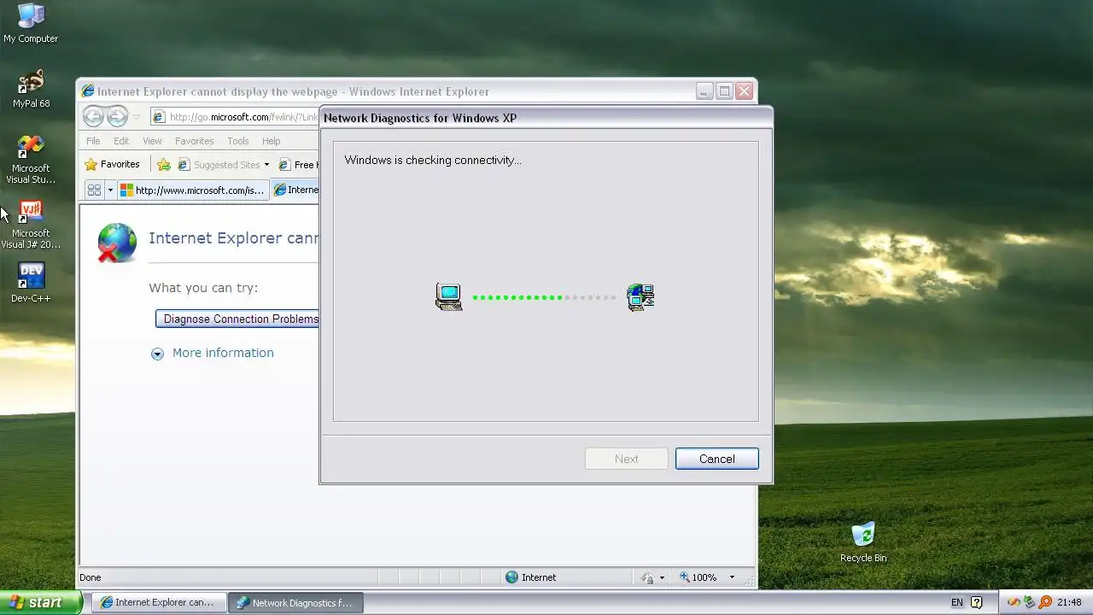Screen dimensions: 1093x615
Task: Open Suggested Sites on the favorites bar
Action: point(219,165)
